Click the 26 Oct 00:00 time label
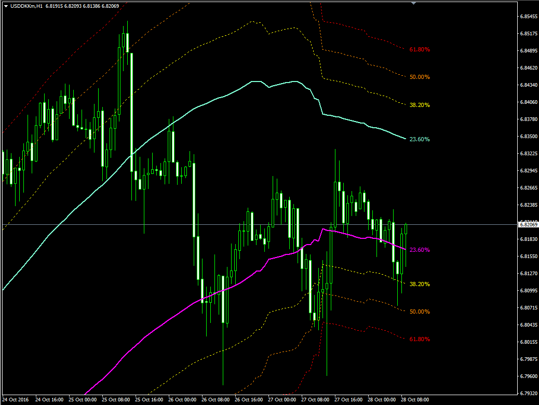 click(x=182, y=399)
